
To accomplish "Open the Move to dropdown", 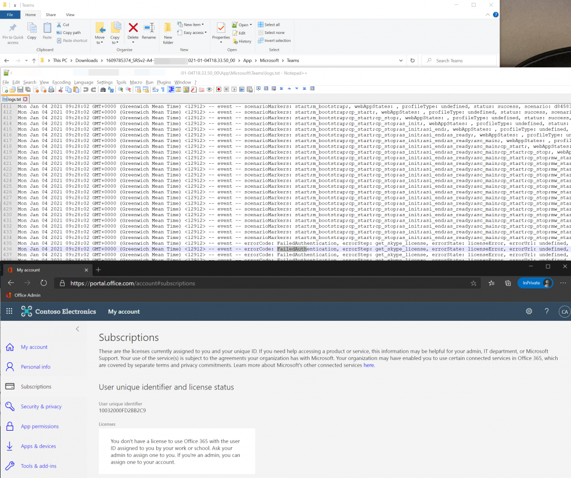I will (x=99, y=40).
